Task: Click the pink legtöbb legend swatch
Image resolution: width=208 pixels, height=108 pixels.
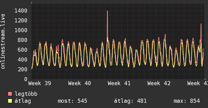Action: [x=10, y=94]
